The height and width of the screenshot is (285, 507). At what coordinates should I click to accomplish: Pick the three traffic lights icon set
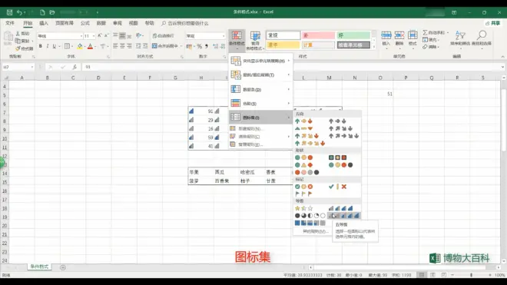click(303, 157)
